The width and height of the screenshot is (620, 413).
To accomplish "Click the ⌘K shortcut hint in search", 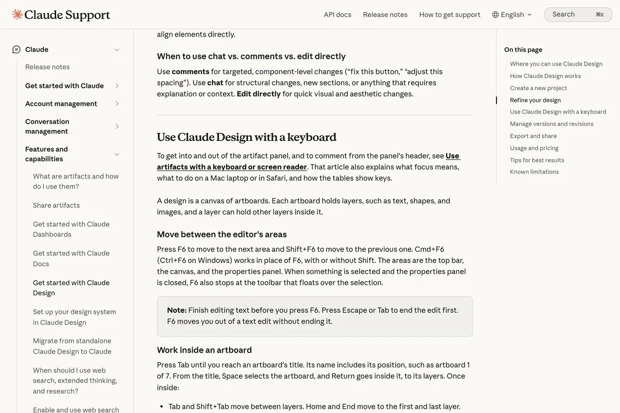I will pos(600,14).
